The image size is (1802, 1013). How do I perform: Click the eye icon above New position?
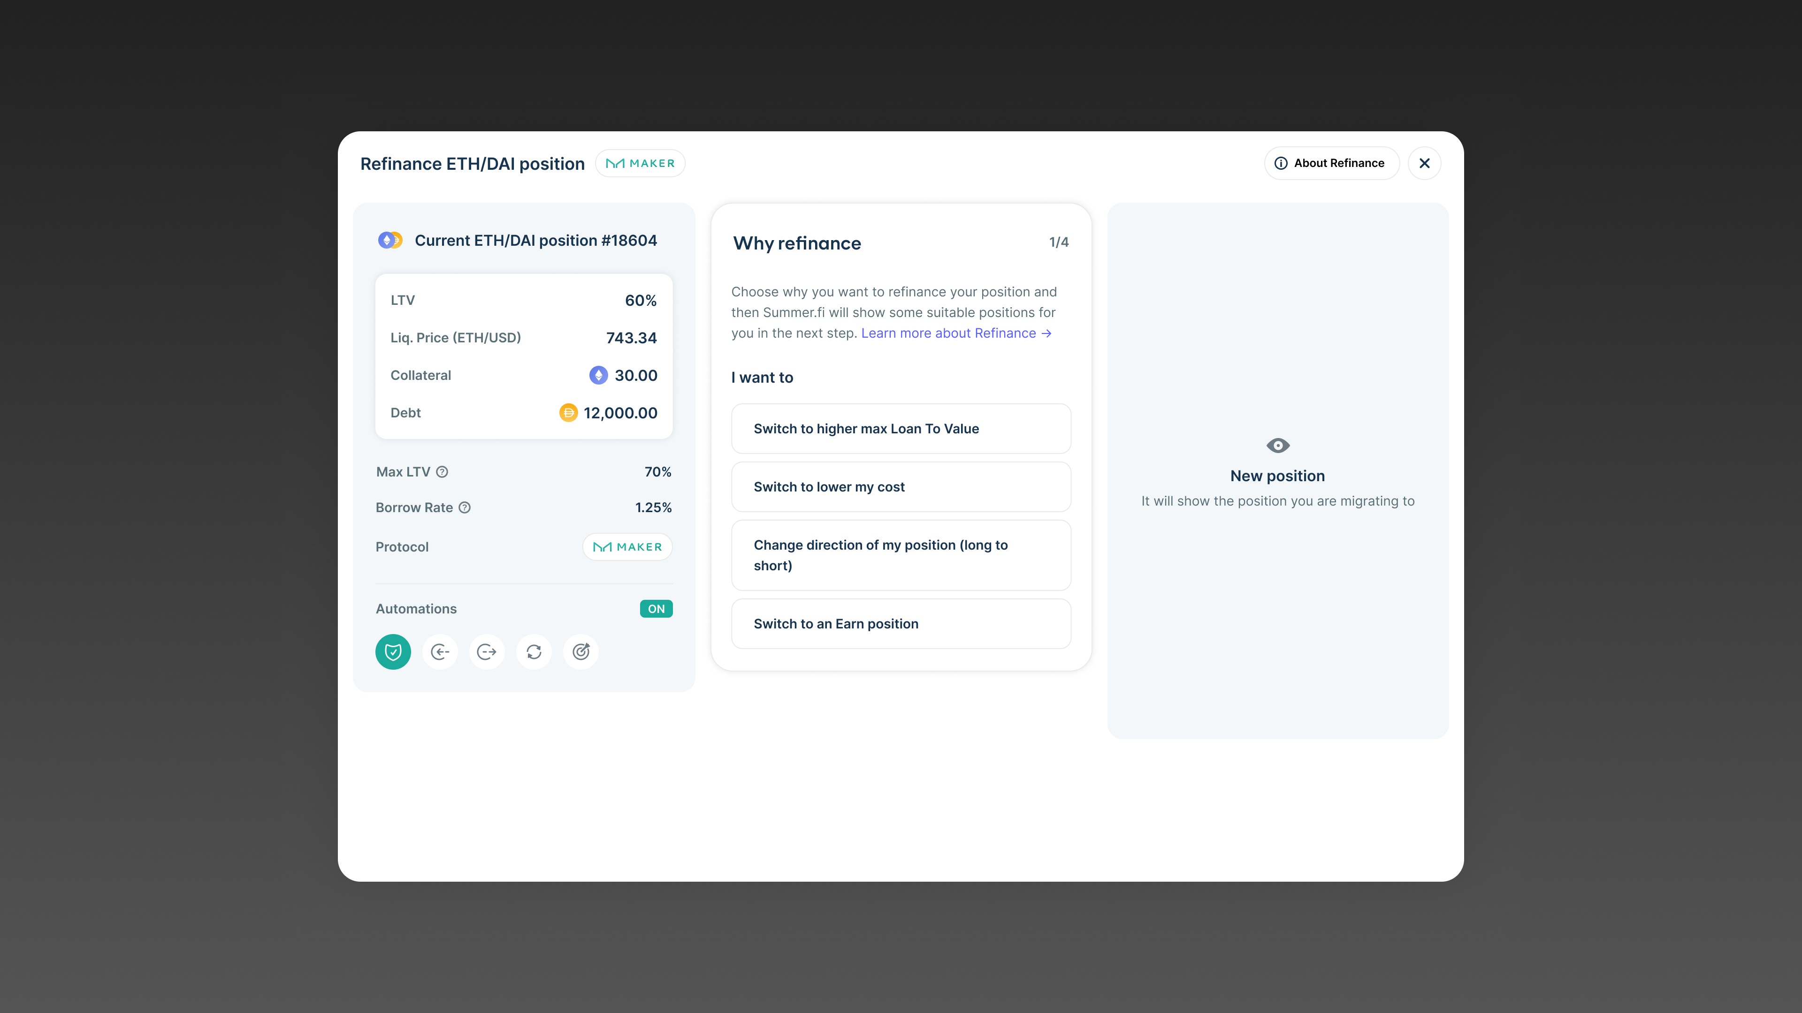click(x=1277, y=446)
